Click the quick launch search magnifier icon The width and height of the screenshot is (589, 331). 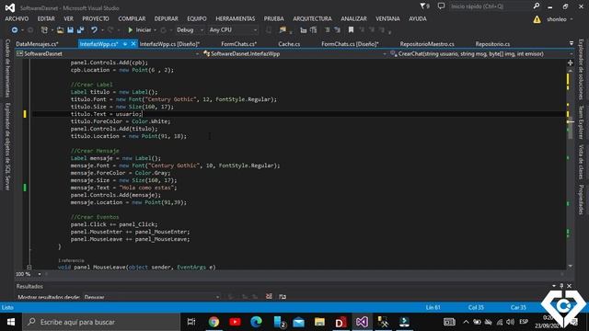point(537,6)
